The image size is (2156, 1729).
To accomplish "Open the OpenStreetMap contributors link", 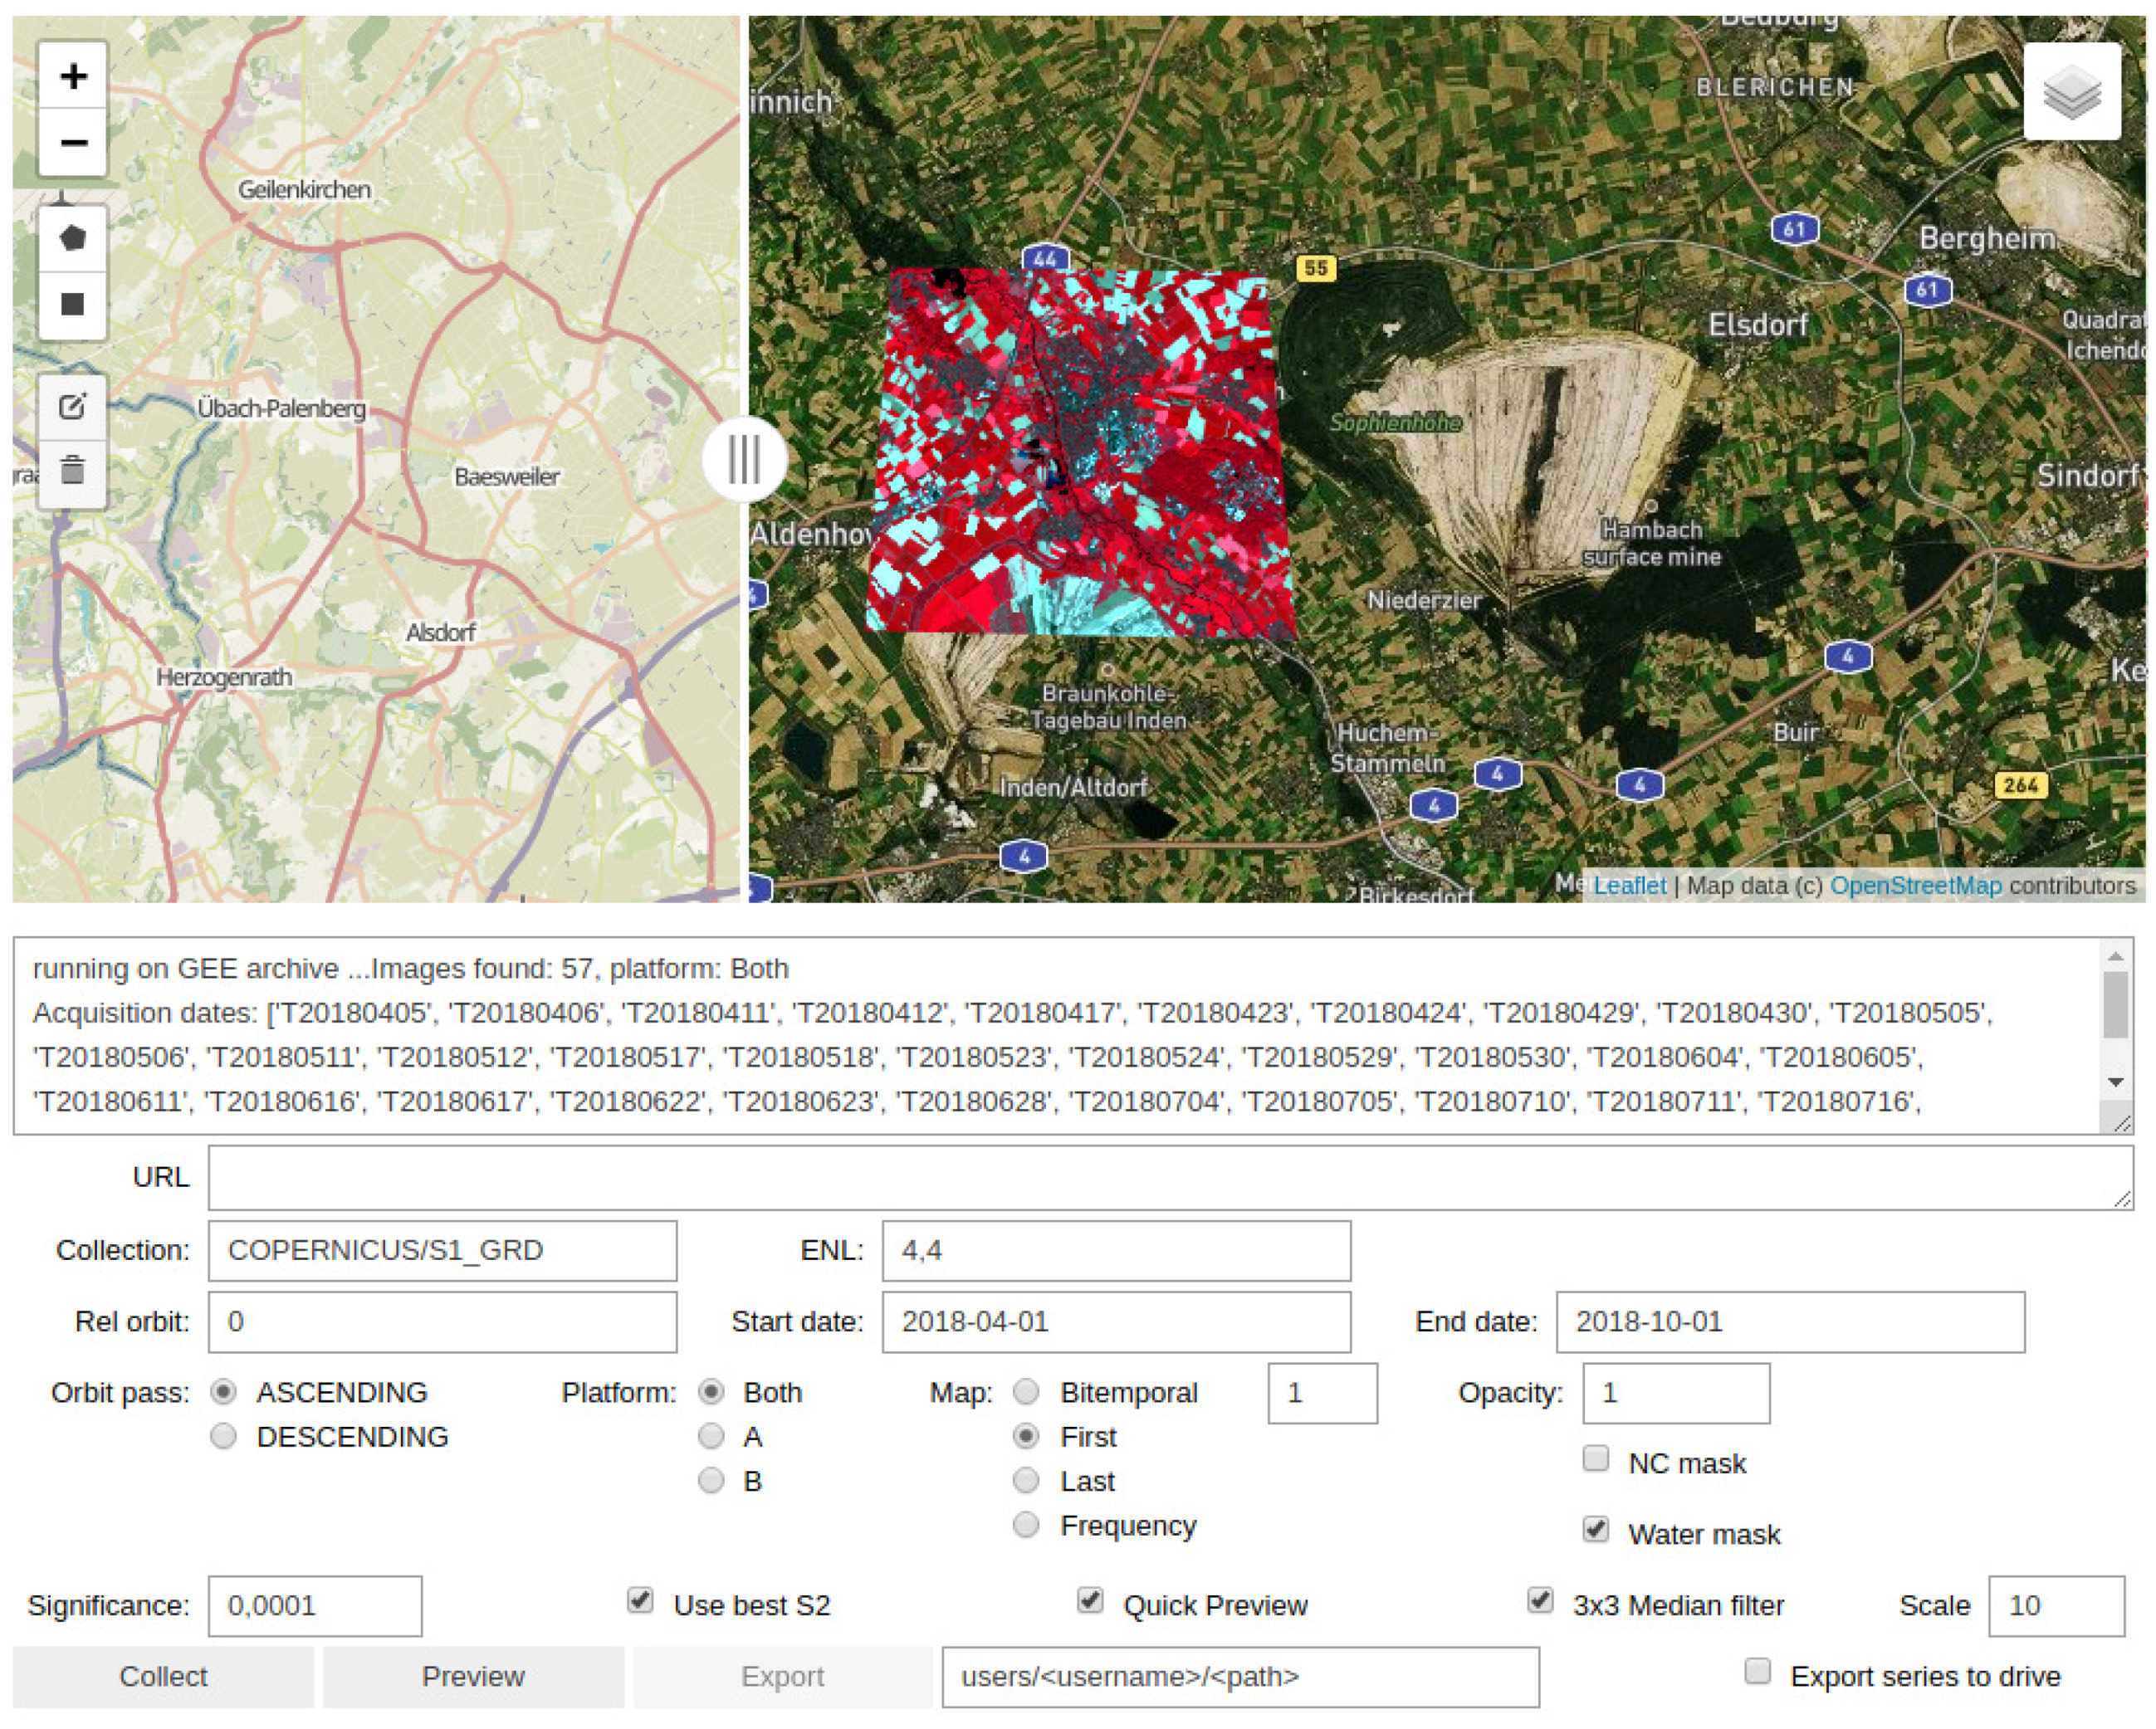I will click(1915, 885).
